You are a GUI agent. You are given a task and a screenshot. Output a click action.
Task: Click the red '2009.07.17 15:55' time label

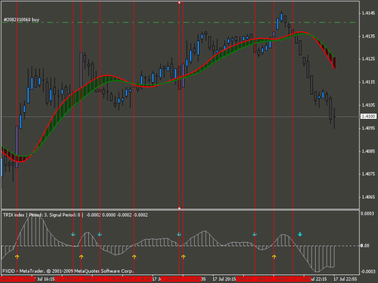(x=17, y=279)
